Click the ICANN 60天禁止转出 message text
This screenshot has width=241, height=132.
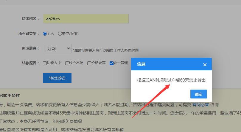pos(171,80)
